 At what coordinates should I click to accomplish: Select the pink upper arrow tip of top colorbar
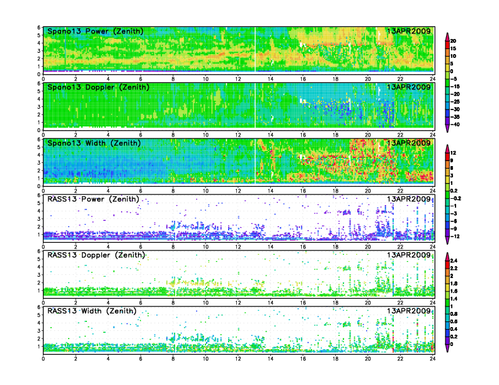tap(447, 36)
